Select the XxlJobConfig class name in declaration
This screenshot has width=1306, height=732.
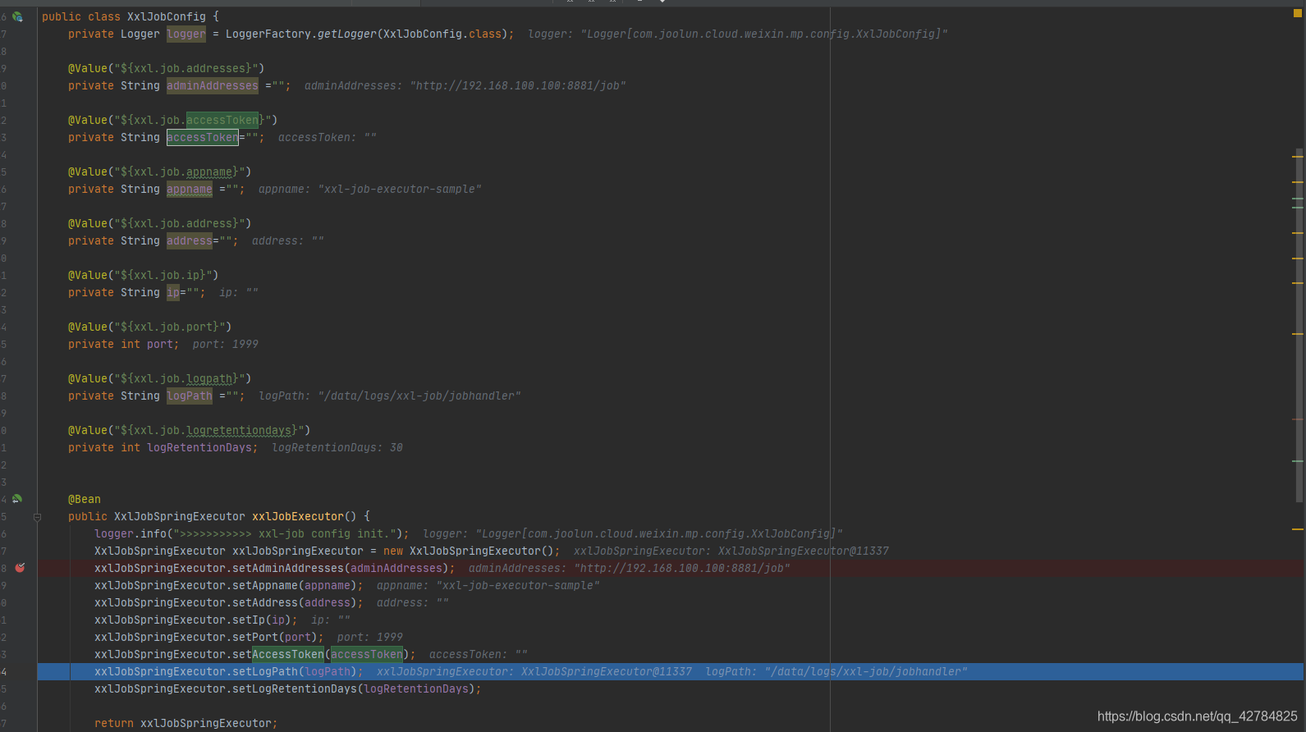[x=167, y=16]
